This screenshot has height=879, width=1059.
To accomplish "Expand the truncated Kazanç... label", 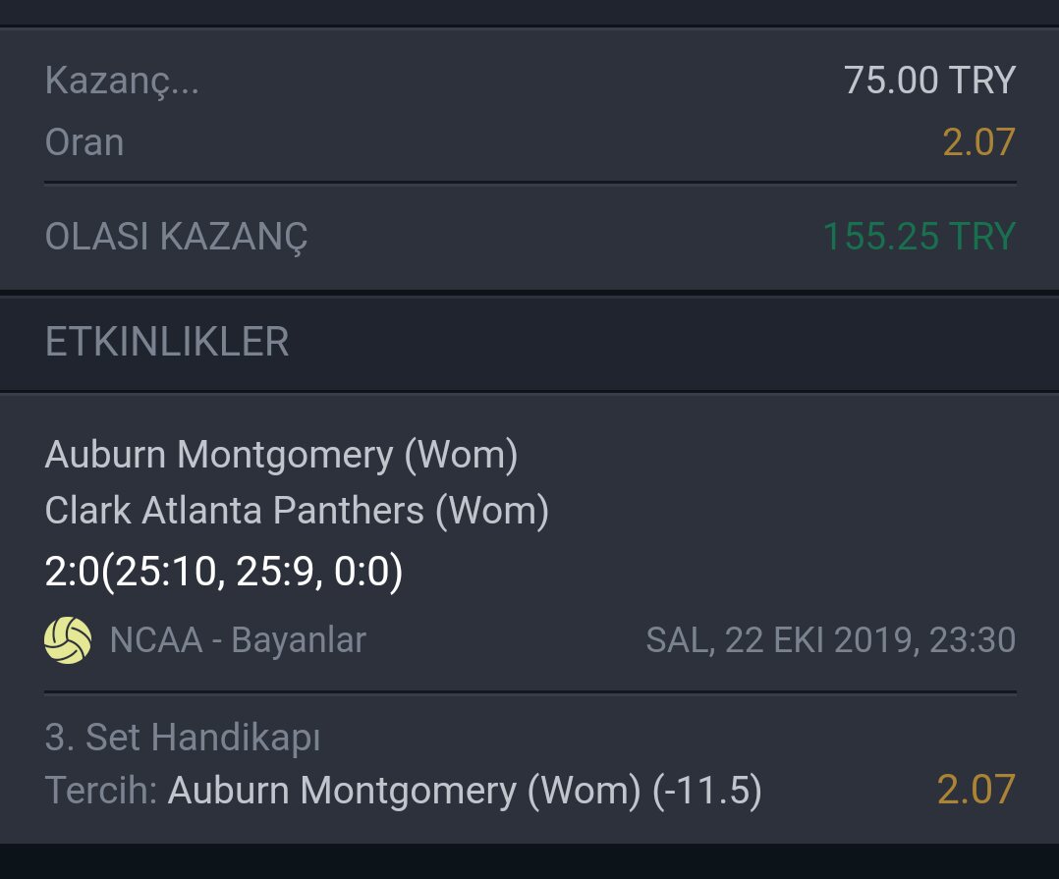I will click(x=122, y=81).
